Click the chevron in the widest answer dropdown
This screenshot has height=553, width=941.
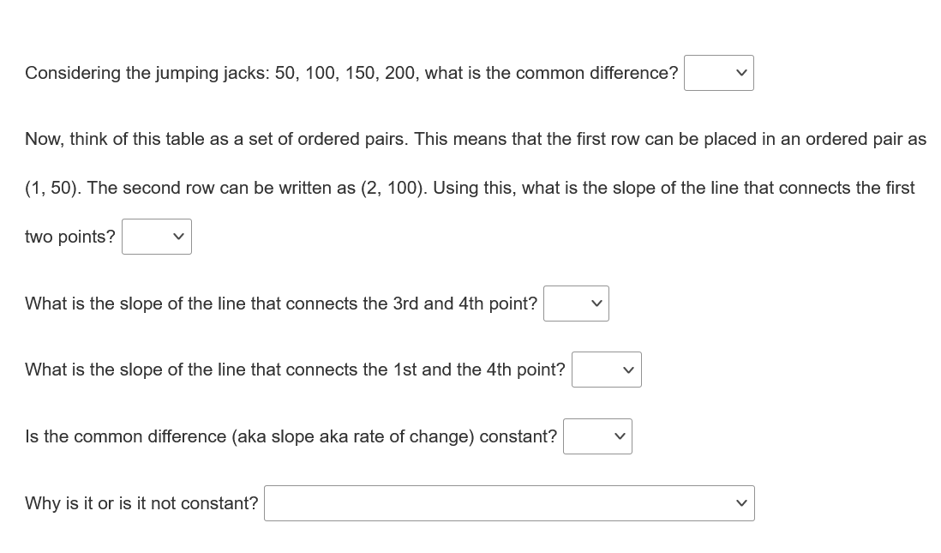[x=741, y=503]
